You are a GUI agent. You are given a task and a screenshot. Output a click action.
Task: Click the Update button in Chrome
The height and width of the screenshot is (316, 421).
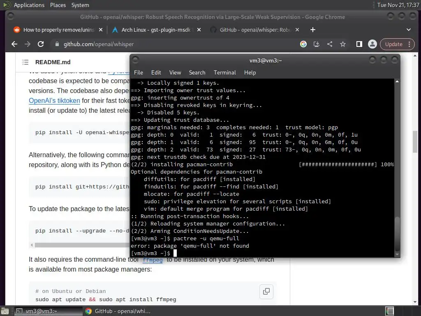394,44
